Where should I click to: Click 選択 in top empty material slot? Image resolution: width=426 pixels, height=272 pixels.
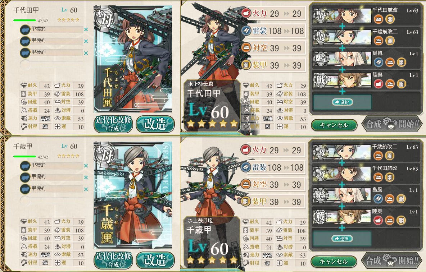(342, 102)
